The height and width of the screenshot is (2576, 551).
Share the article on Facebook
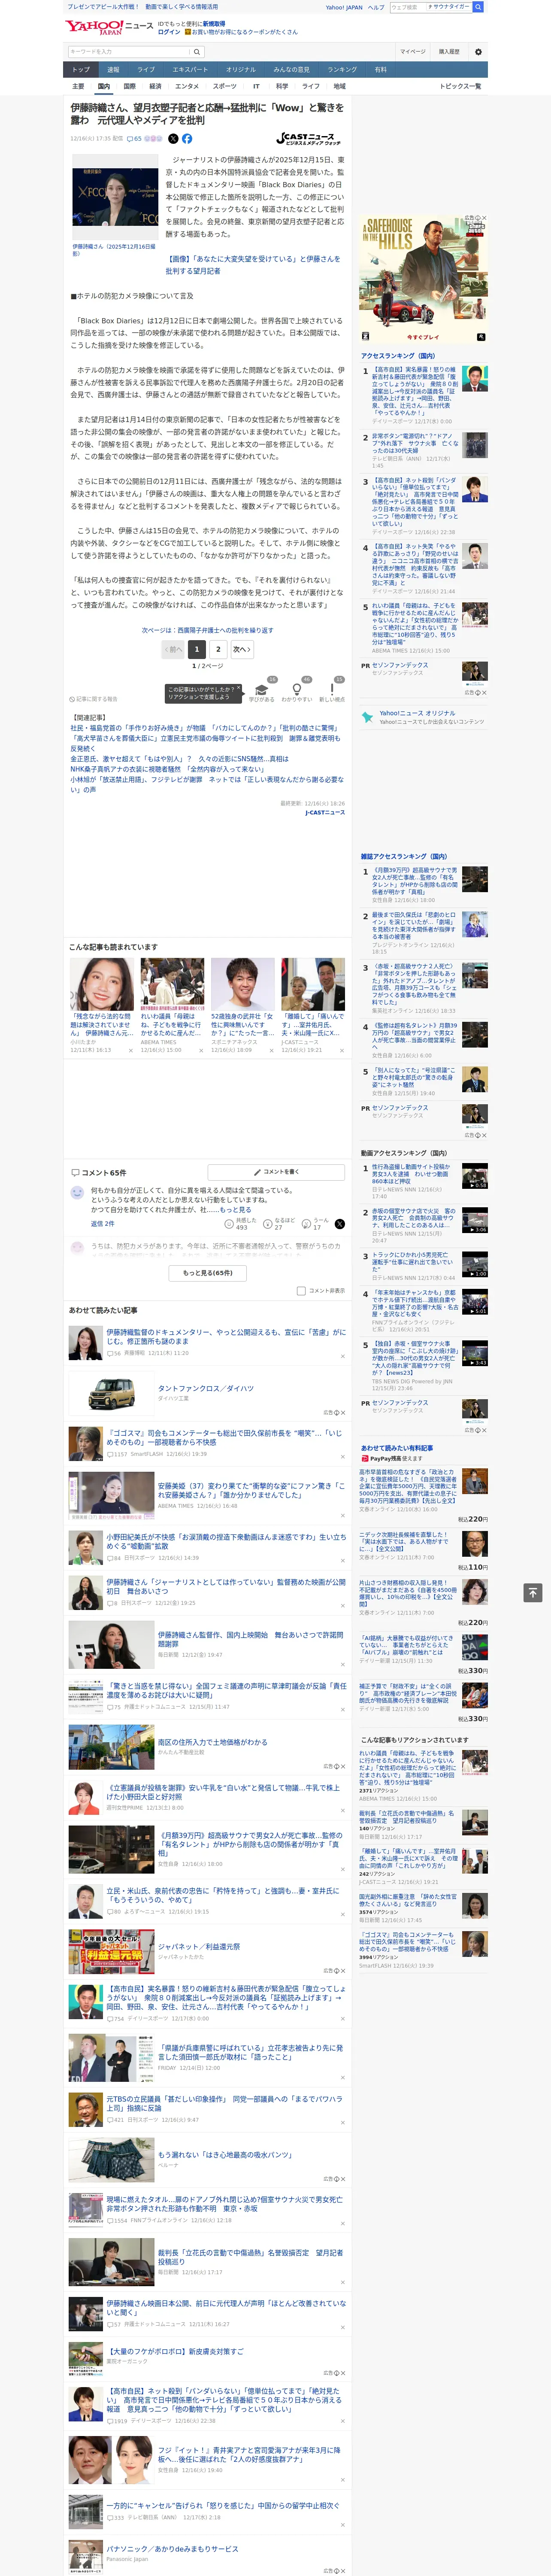coord(187,139)
